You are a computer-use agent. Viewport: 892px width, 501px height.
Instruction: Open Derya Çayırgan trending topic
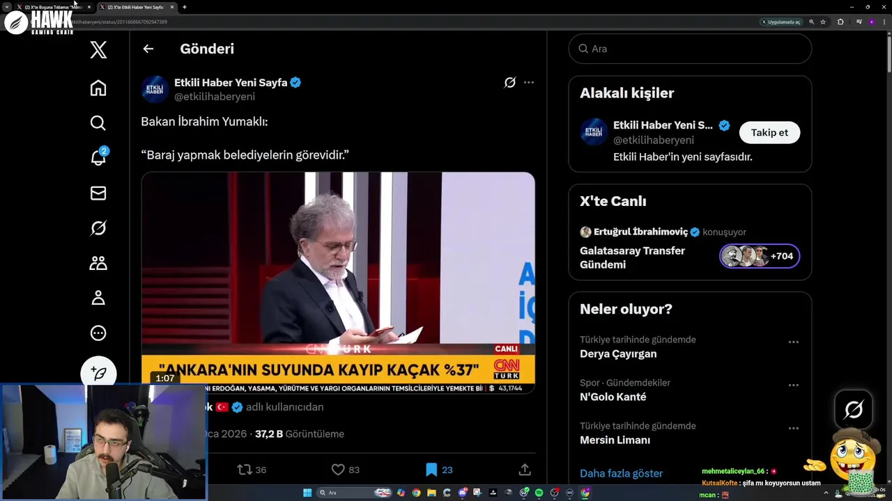(x=618, y=353)
